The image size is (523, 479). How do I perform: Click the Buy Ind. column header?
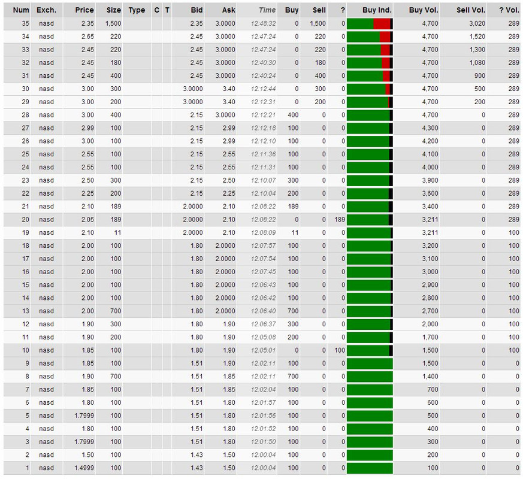[x=377, y=10]
